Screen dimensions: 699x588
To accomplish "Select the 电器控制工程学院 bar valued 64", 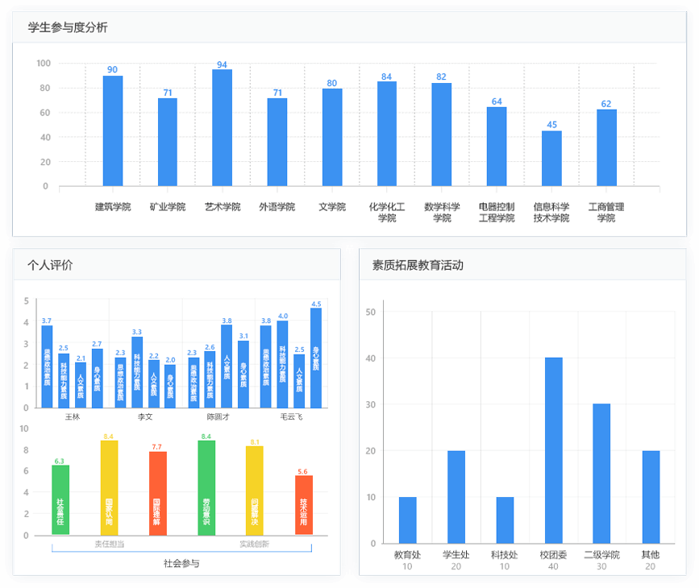I will 497,147.
